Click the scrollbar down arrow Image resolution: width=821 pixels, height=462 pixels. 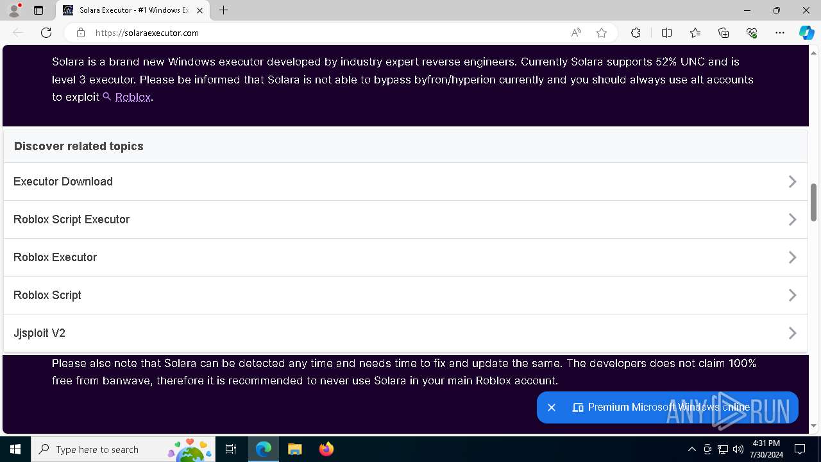814,425
